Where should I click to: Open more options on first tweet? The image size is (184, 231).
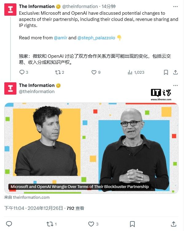click(x=175, y=7)
